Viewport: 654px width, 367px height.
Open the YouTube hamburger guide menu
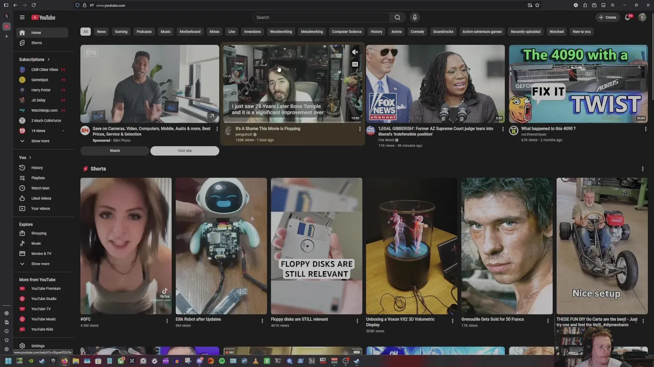(22, 17)
